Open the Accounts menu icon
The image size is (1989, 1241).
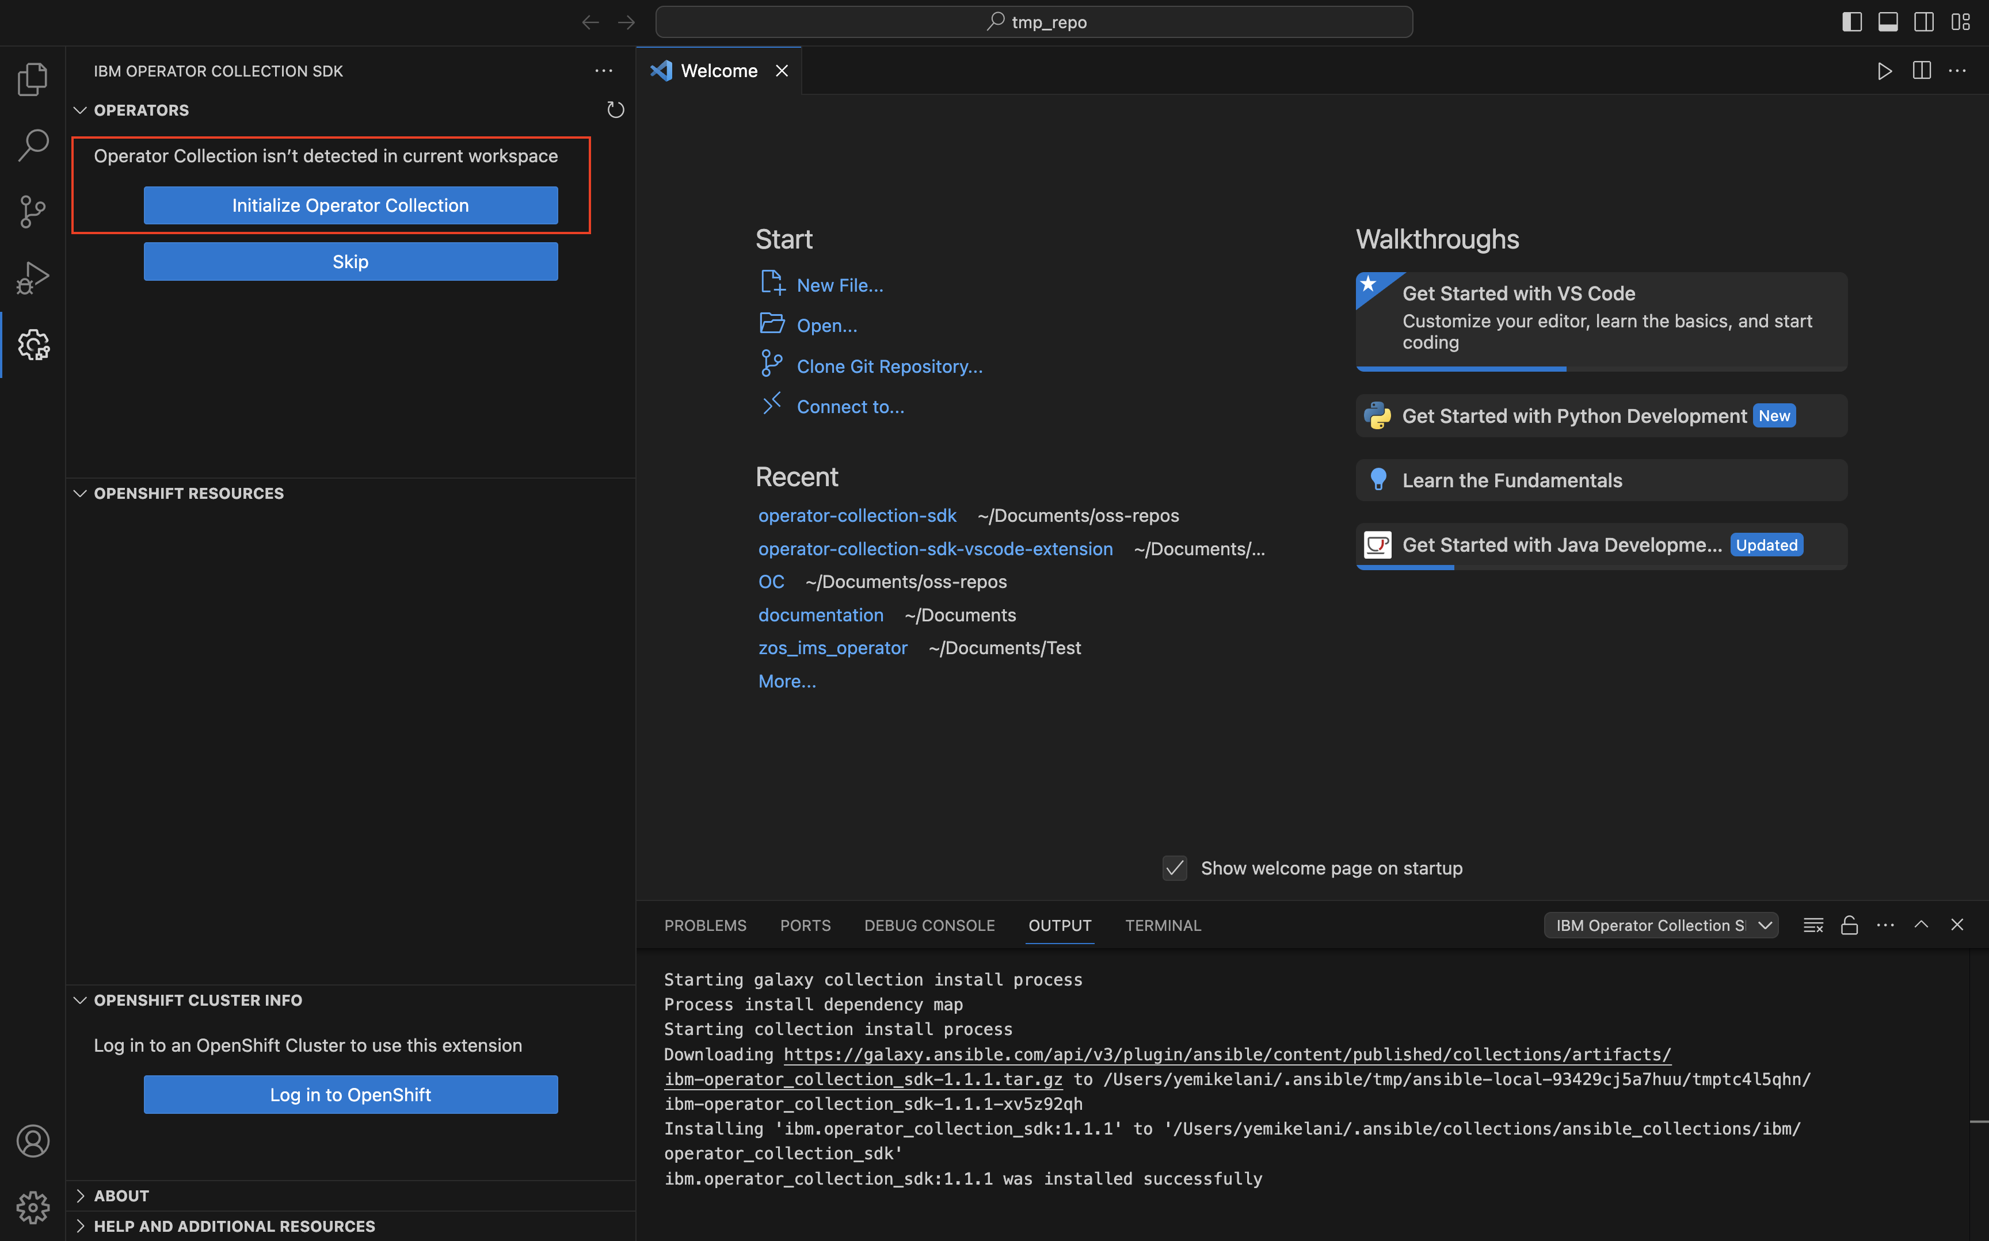[x=33, y=1140]
